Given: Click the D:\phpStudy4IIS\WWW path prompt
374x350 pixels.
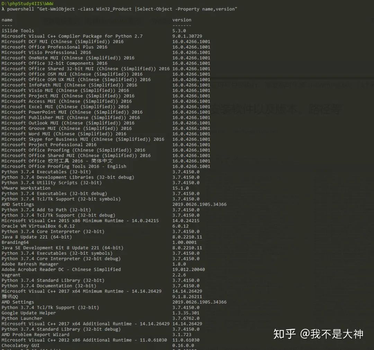Looking at the screenshot, I should (x=27, y=3).
